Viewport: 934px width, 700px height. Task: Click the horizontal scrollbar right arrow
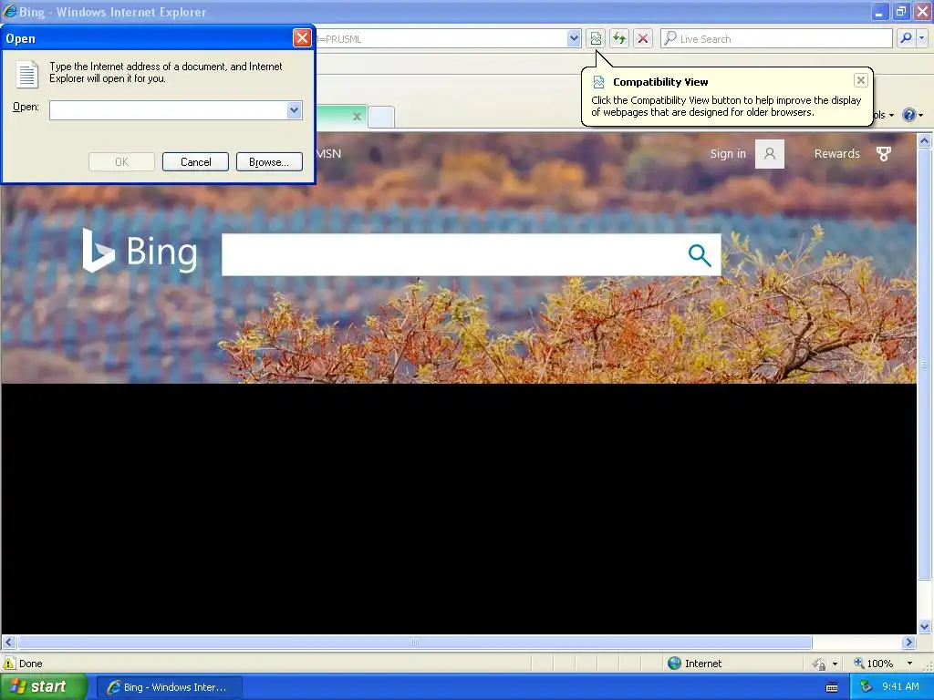pyautogui.click(x=909, y=643)
